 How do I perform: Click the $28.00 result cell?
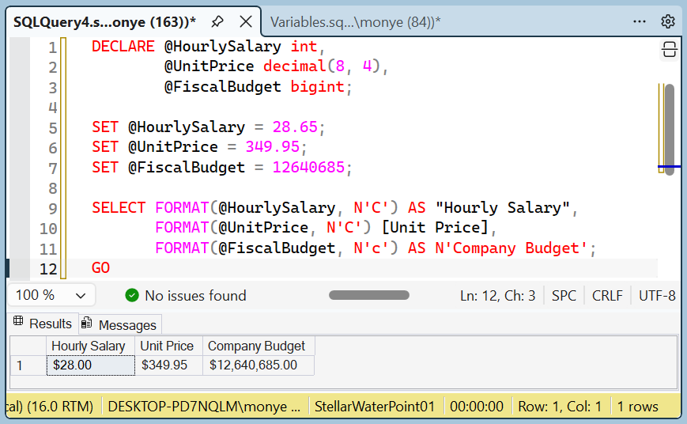click(91, 365)
